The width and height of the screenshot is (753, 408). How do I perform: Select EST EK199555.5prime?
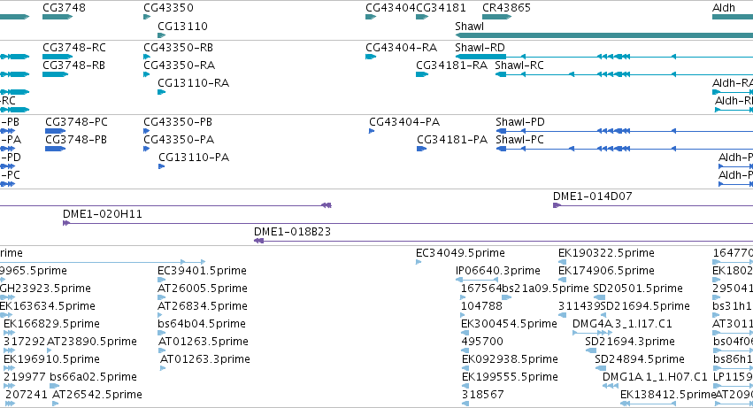(510, 378)
